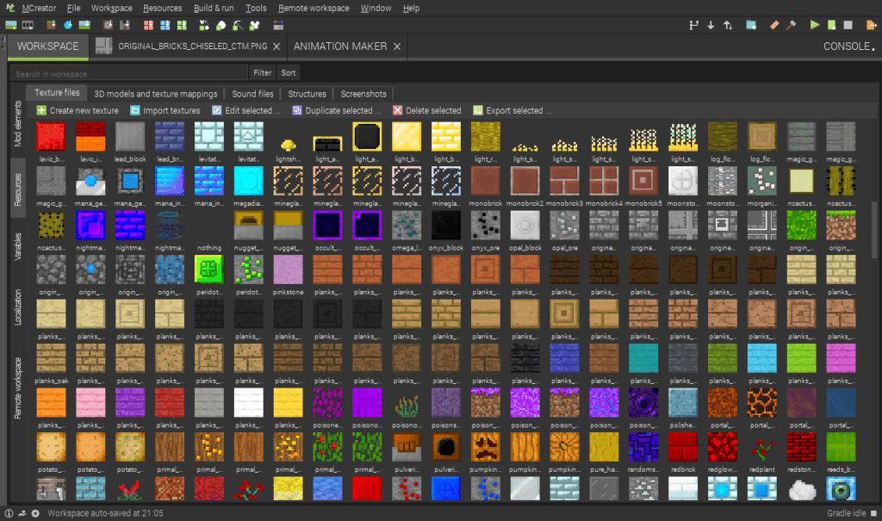
Task: Click the red tiles toolbar icon
Action: click(148, 25)
